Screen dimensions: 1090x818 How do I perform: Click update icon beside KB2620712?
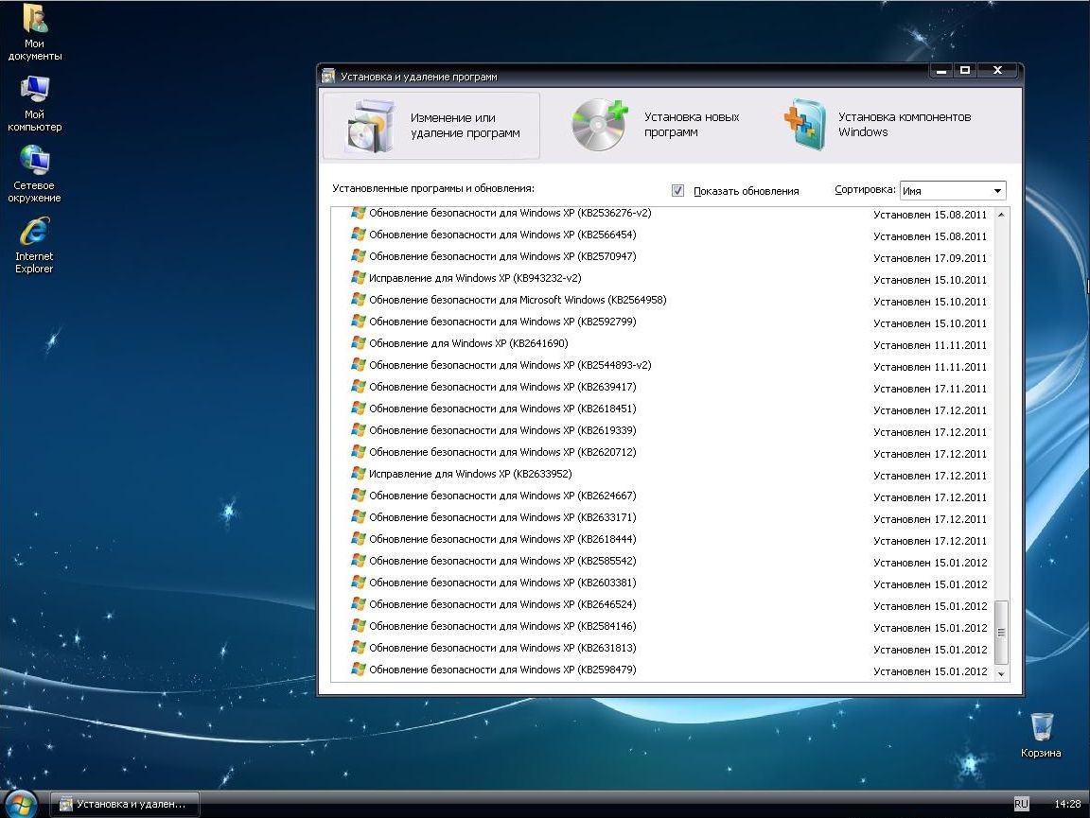358,452
